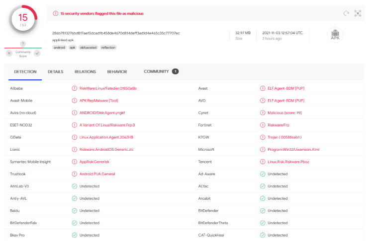The image size is (373, 241).
Task: Click the green check icon for Ad-Aware
Action: (x=263, y=174)
